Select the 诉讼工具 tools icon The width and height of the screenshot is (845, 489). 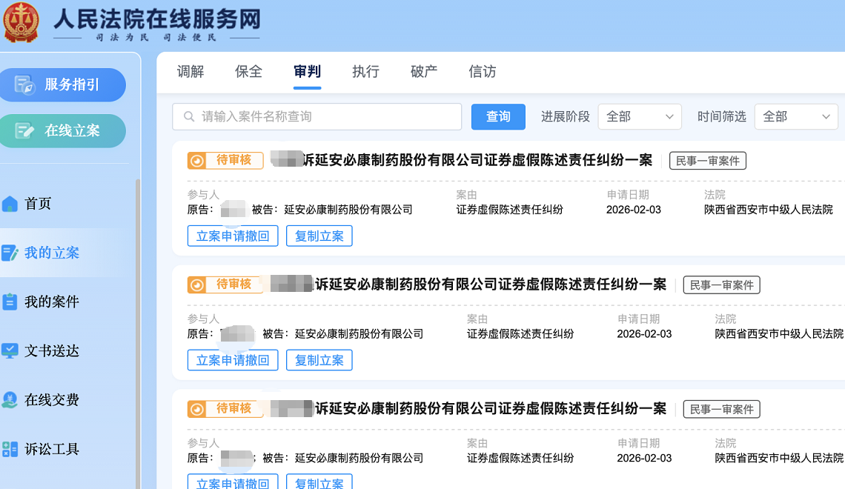pos(8,449)
